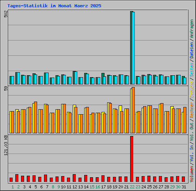Select day label 4 on the x-axis

pos(30,187)
